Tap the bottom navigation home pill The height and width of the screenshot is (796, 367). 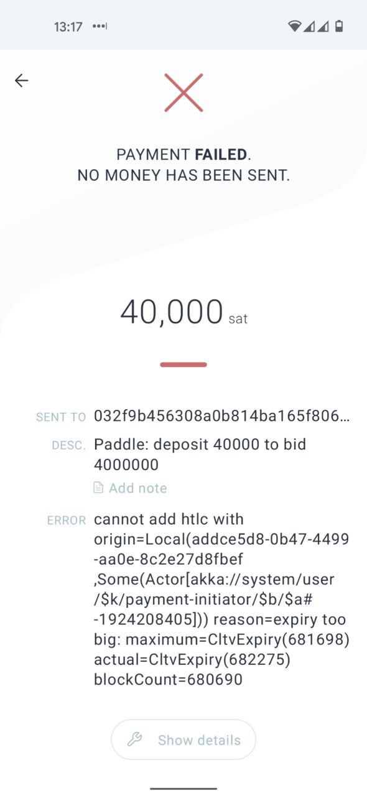(183, 789)
